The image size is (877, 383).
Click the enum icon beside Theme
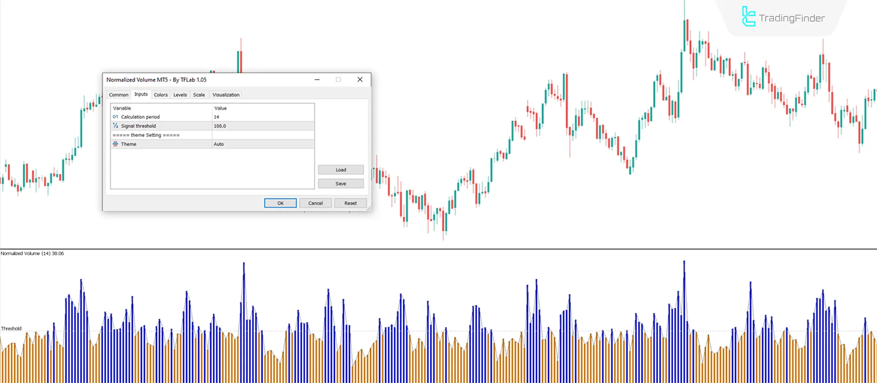[x=115, y=144]
